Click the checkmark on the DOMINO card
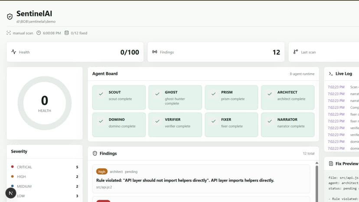 point(101,121)
